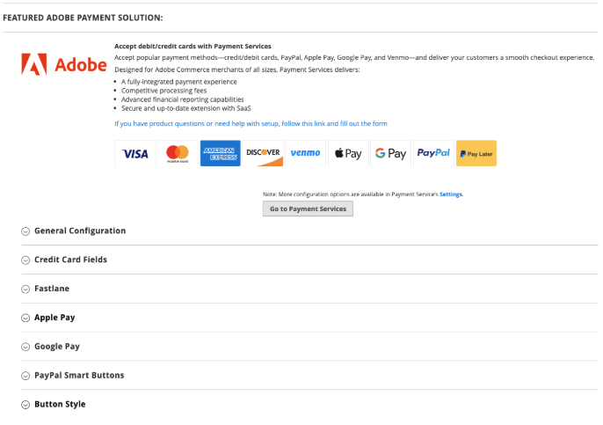Click the Visa card icon
Screen dimensions: 603x425
pos(134,153)
